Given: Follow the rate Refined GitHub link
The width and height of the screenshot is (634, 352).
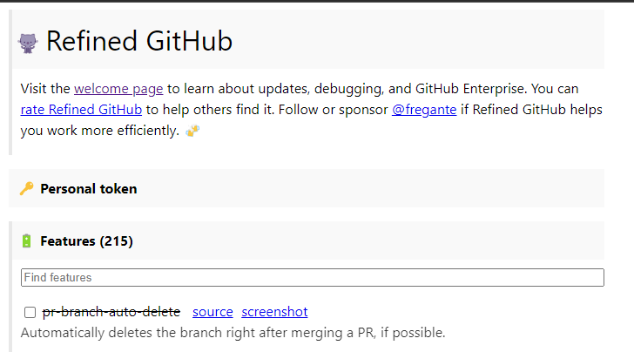Looking at the screenshot, I should coord(81,110).
